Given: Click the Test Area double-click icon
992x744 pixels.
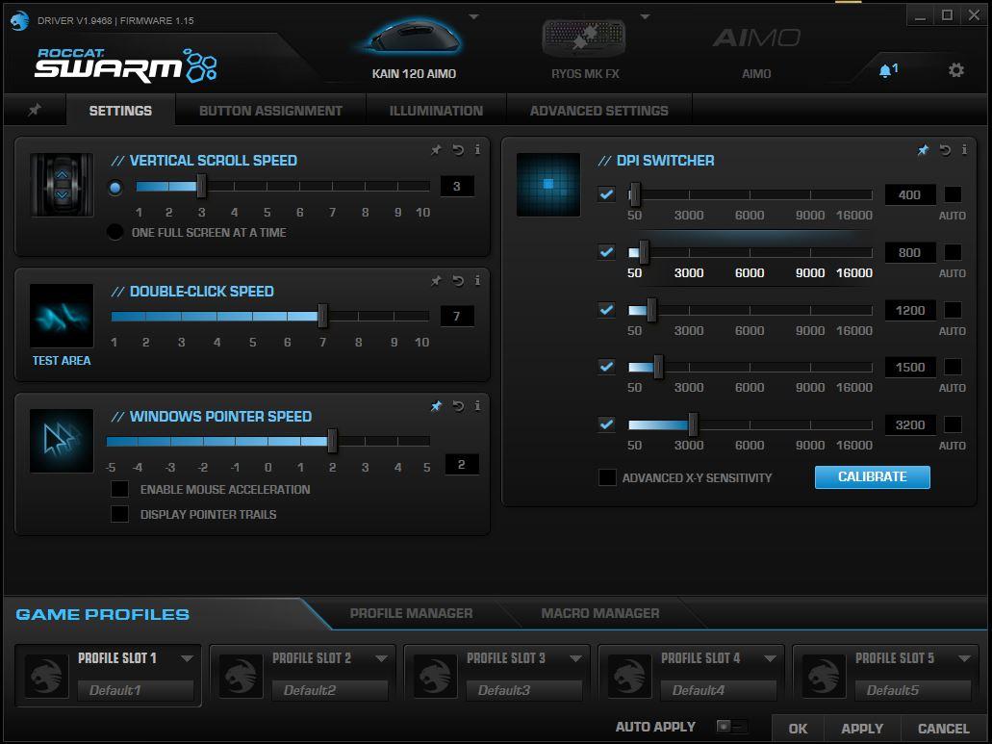Looking at the screenshot, I should (62, 317).
